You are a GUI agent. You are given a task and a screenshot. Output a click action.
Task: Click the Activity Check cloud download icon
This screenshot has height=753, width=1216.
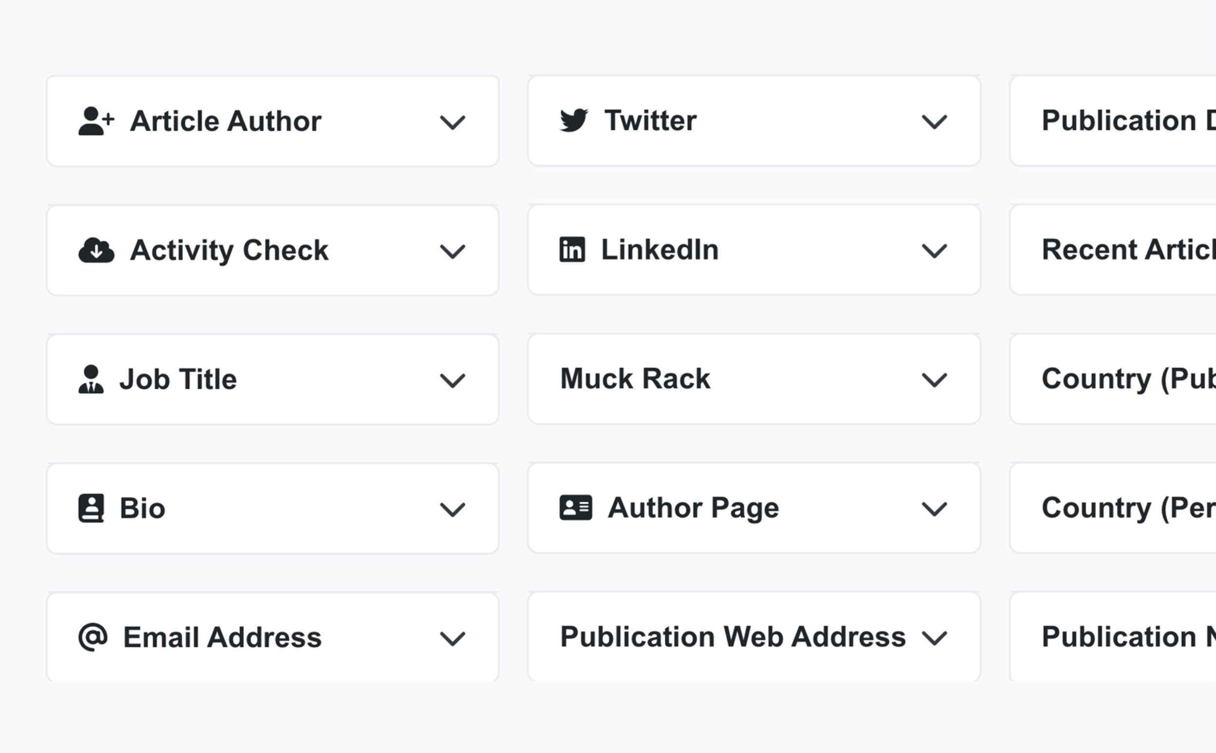click(x=96, y=250)
